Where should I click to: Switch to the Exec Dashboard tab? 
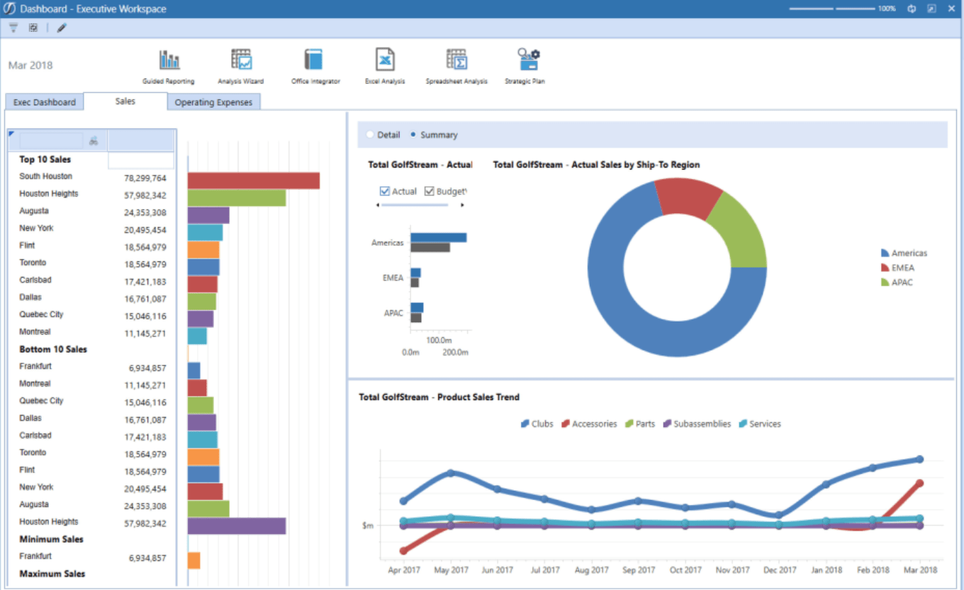[44, 102]
